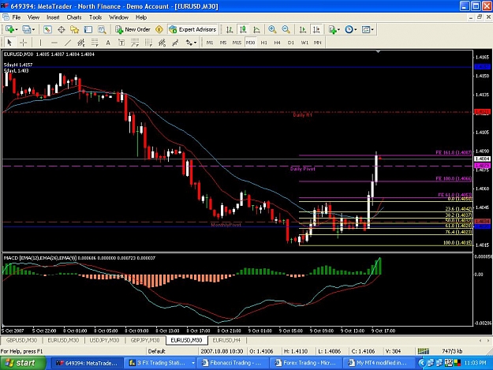Open the Fibonacci Trading taskbar item
Viewport: 493px width, 370px height.
[233, 363]
